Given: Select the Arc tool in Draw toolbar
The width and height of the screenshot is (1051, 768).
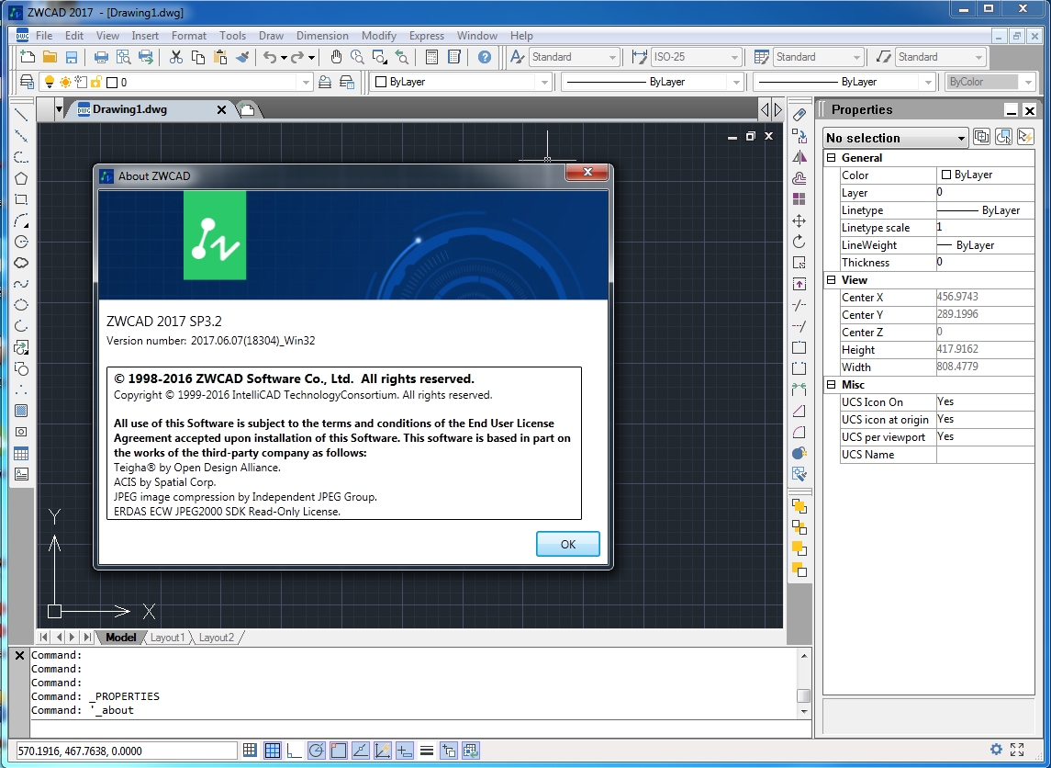Looking at the screenshot, I should point(21,220).
